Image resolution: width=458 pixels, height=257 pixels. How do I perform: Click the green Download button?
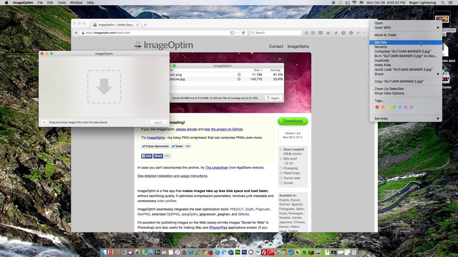(293, 121)
